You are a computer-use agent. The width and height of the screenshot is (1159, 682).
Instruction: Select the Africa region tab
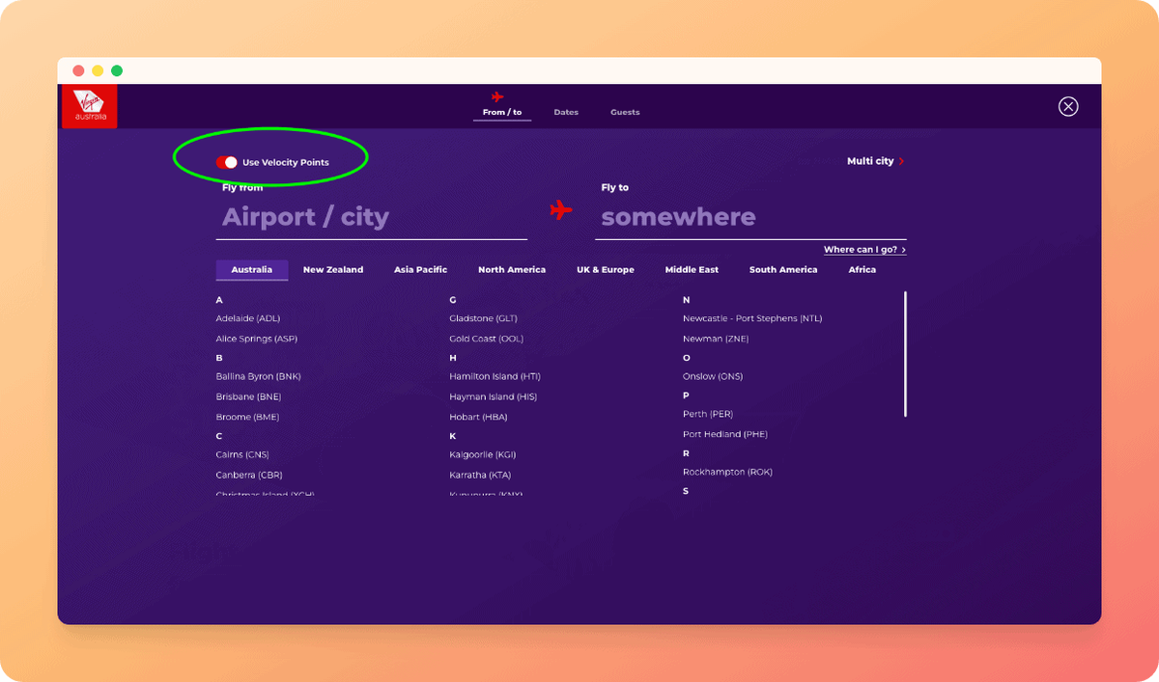(x=862, y=269)
